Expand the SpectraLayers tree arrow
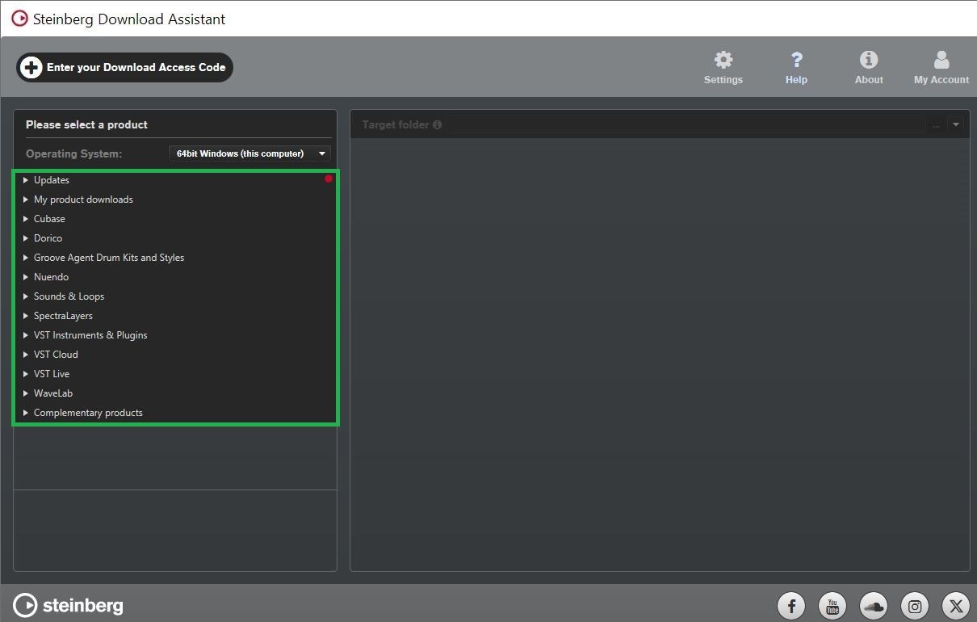This screenshot has height=622, width=977. [x=26, y=316]
